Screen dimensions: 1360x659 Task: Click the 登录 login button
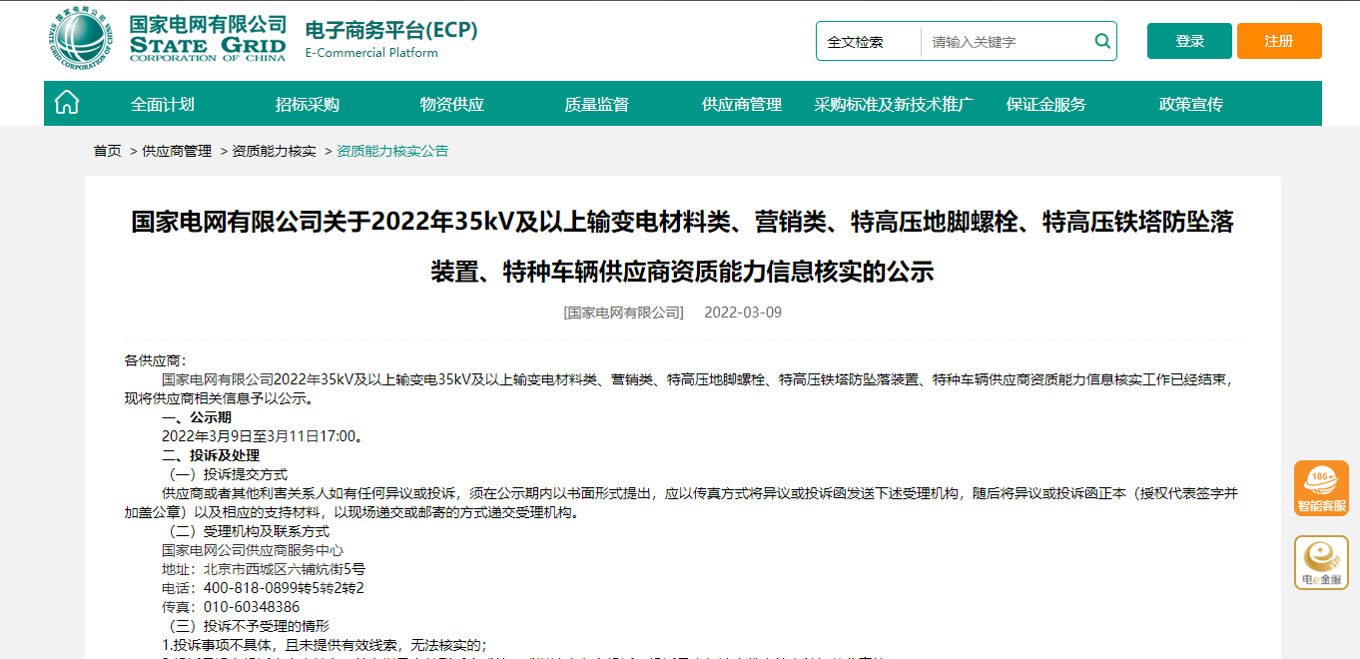coord(1189,41)
